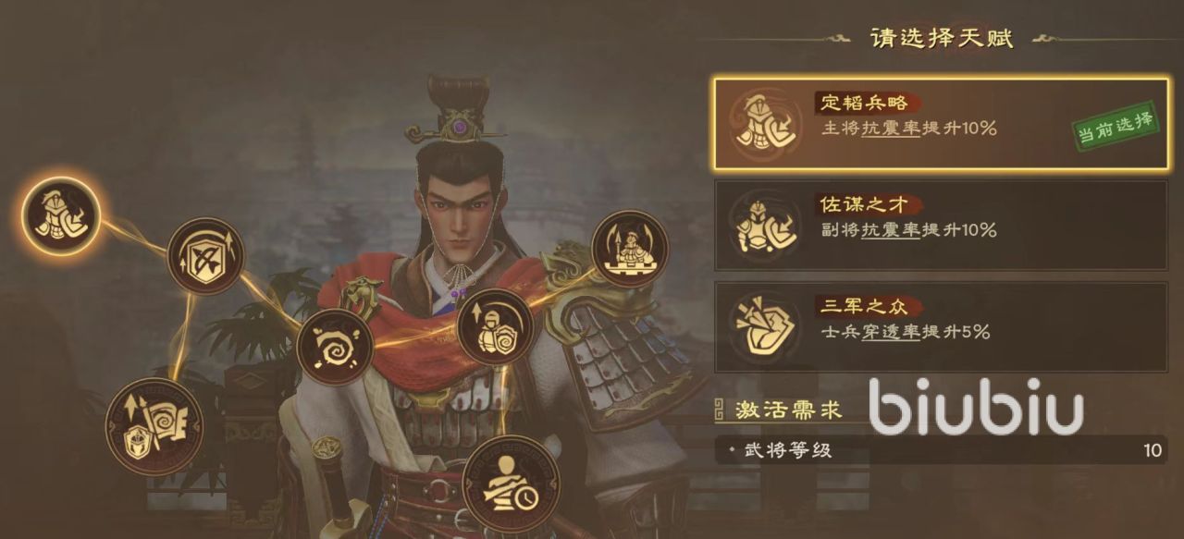1184x539 pixels.
Task: Open the swirl vortex talent node
Action: click(336, 347)
